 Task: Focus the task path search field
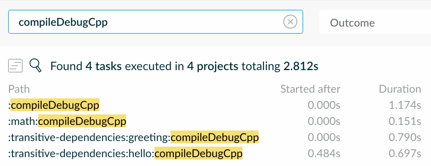(x=156, y=22)
